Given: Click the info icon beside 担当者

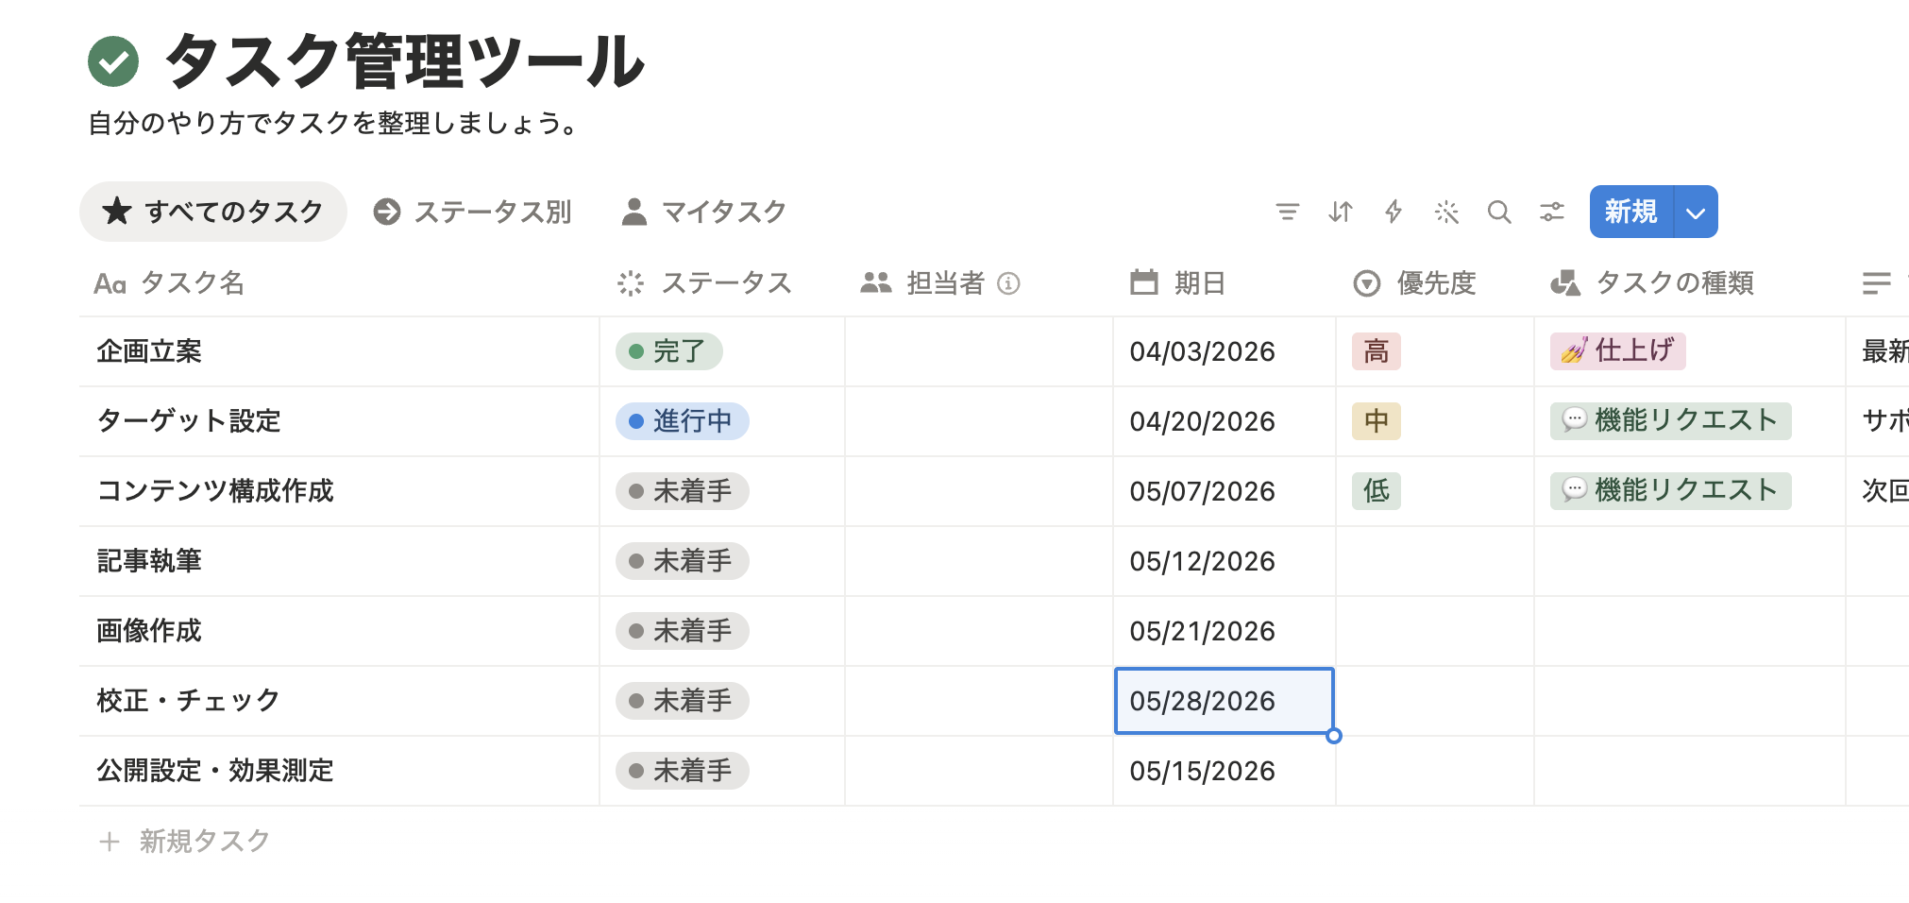Looking at the screenshot, I should click(1008, 283).
